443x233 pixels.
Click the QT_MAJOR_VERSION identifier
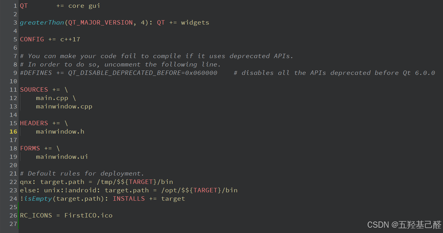[101, 23]
